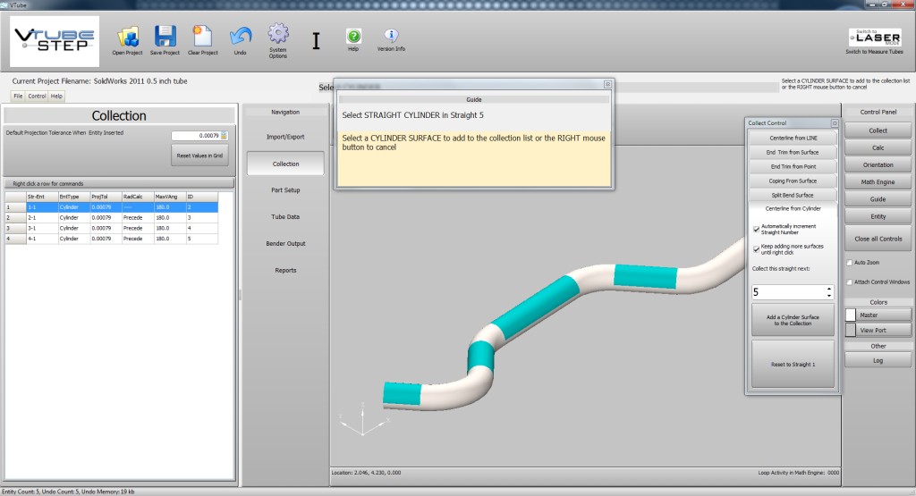Viewport: 916px width, 496px height.
Task: Click Reset Values in Grid button
Action: click(x=199, y=156)
